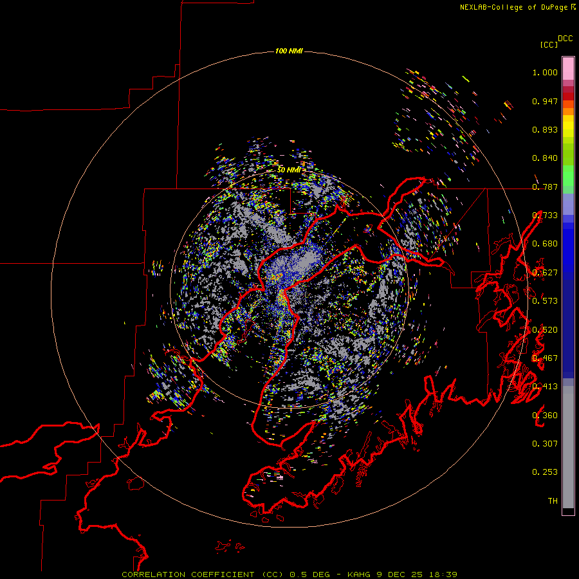Click the 0.253 scale value
Viewport: 579px width, 579px height.
coord(545,472)
